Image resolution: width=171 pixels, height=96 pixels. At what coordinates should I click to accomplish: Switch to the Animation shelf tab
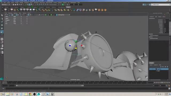point(41,7)
